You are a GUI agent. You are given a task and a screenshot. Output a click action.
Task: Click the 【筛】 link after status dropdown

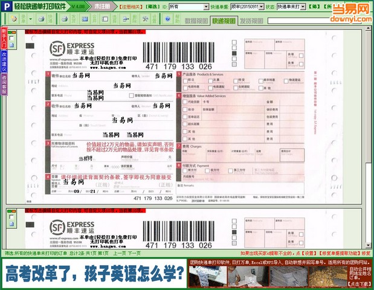tap(314, 7)
